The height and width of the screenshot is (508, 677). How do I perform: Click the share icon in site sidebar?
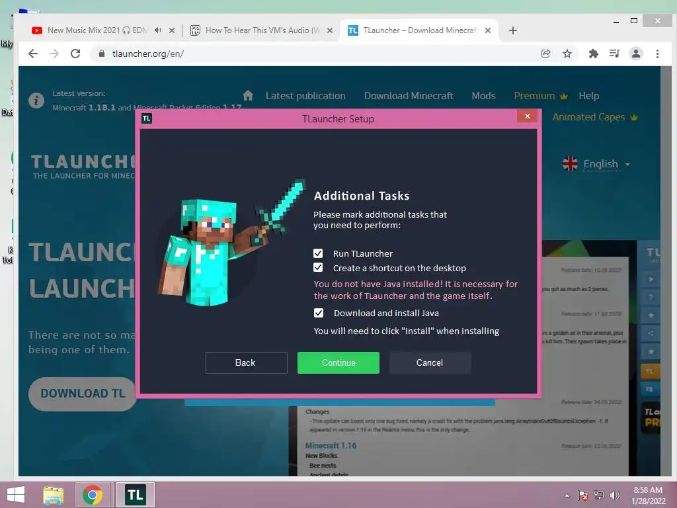(x=651, y=333)
